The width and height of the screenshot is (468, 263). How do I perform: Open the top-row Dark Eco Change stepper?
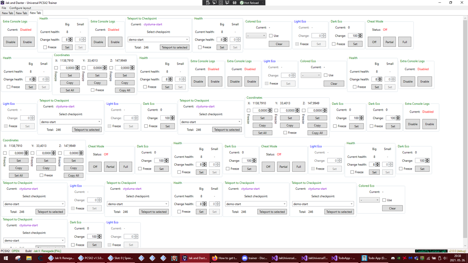(360, 36)
